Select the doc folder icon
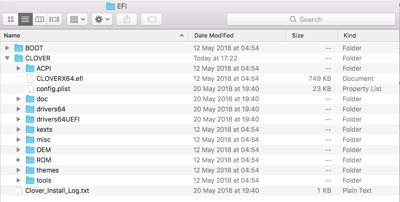The height and width of the screenshot is (202, 400). click(x=30, y=99)
